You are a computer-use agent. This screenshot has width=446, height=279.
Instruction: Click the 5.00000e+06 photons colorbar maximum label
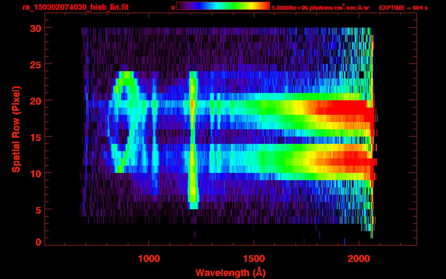point(320,7)
